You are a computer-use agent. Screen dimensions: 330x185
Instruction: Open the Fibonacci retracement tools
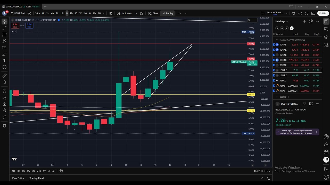[x=4, y=34]
